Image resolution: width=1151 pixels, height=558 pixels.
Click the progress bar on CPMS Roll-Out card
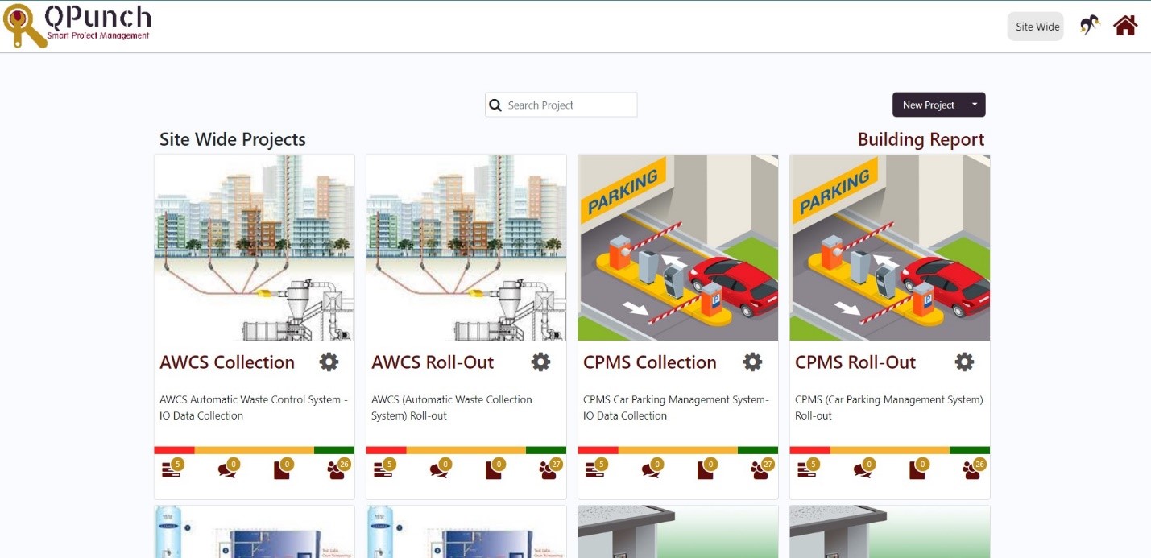click(x=889, y=448)
